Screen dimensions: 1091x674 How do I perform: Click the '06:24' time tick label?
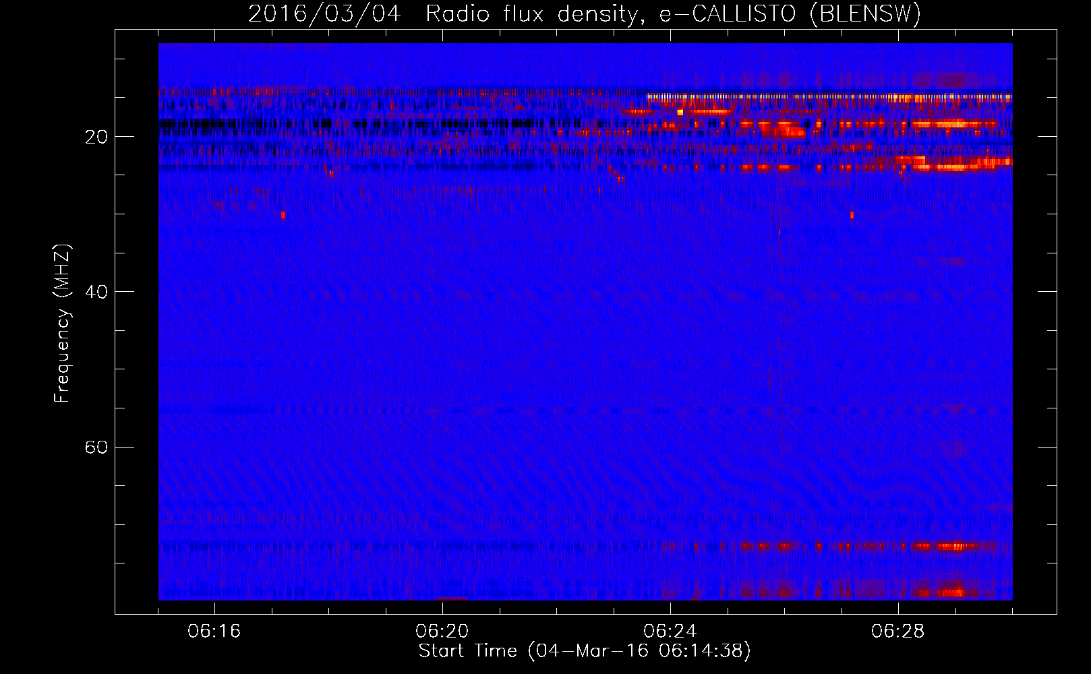(x=670, y=632)
